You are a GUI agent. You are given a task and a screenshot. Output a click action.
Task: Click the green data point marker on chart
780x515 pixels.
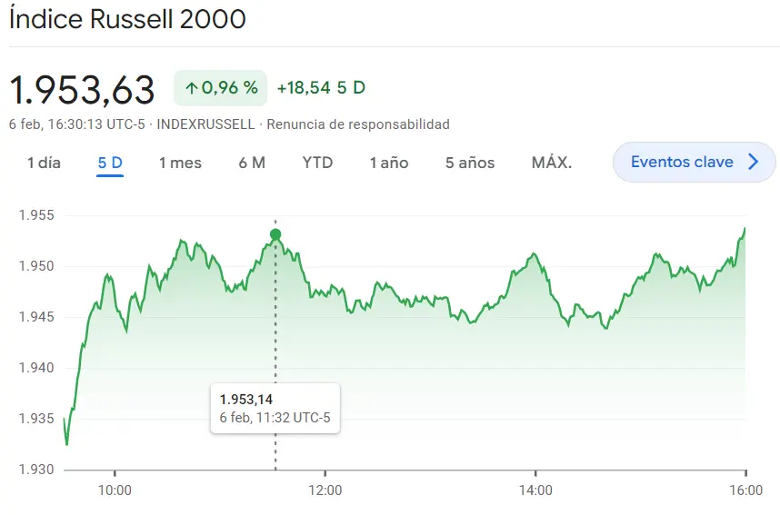tap(275, 234)
